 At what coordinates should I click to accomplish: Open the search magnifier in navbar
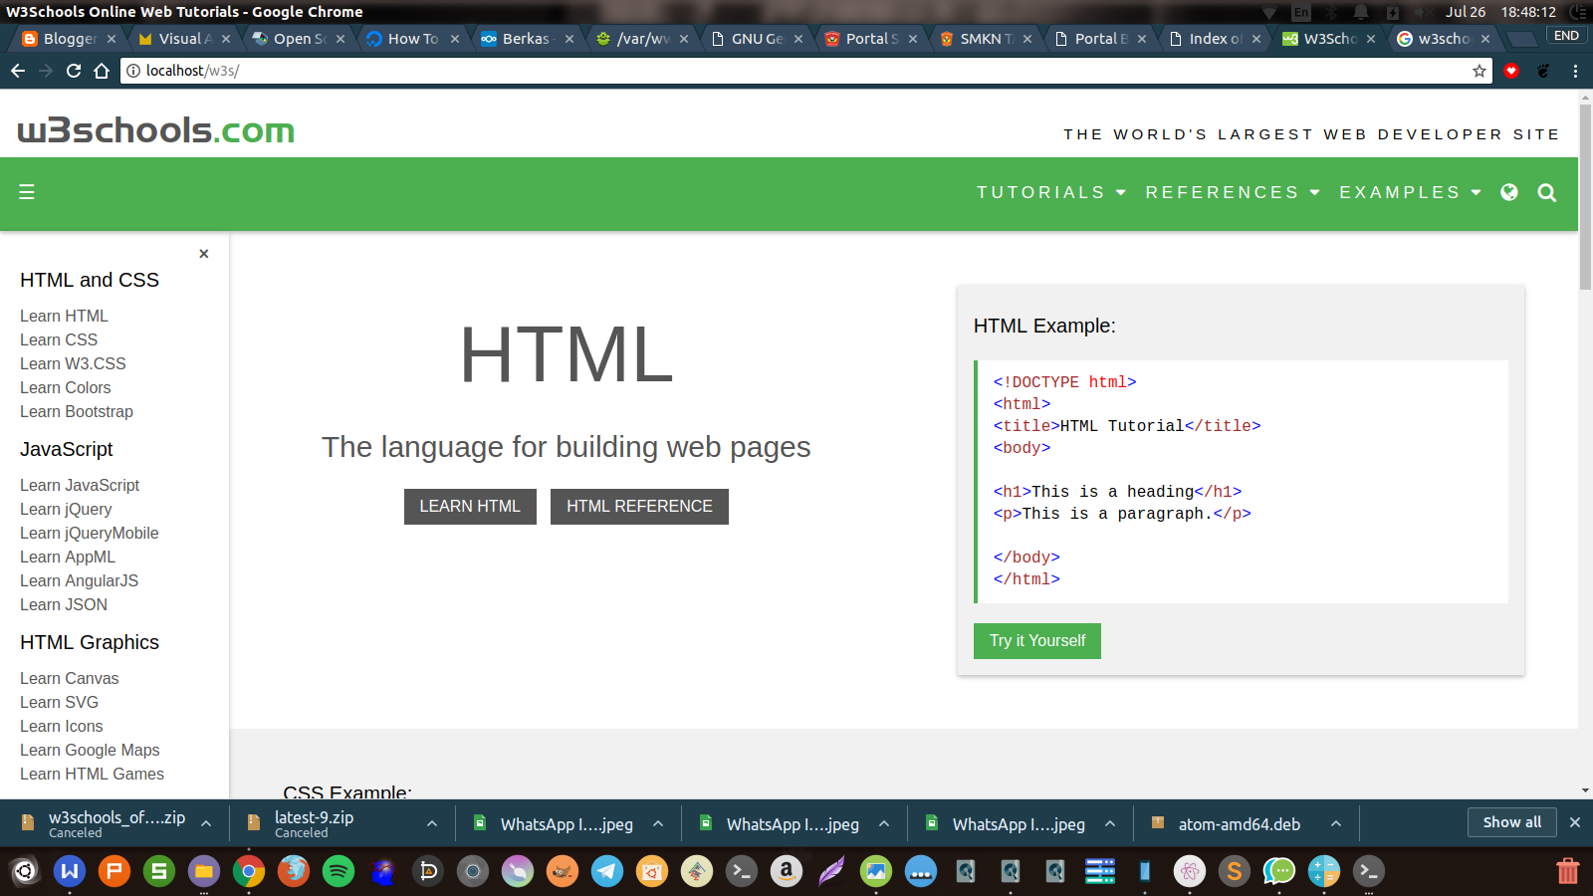1546,192
